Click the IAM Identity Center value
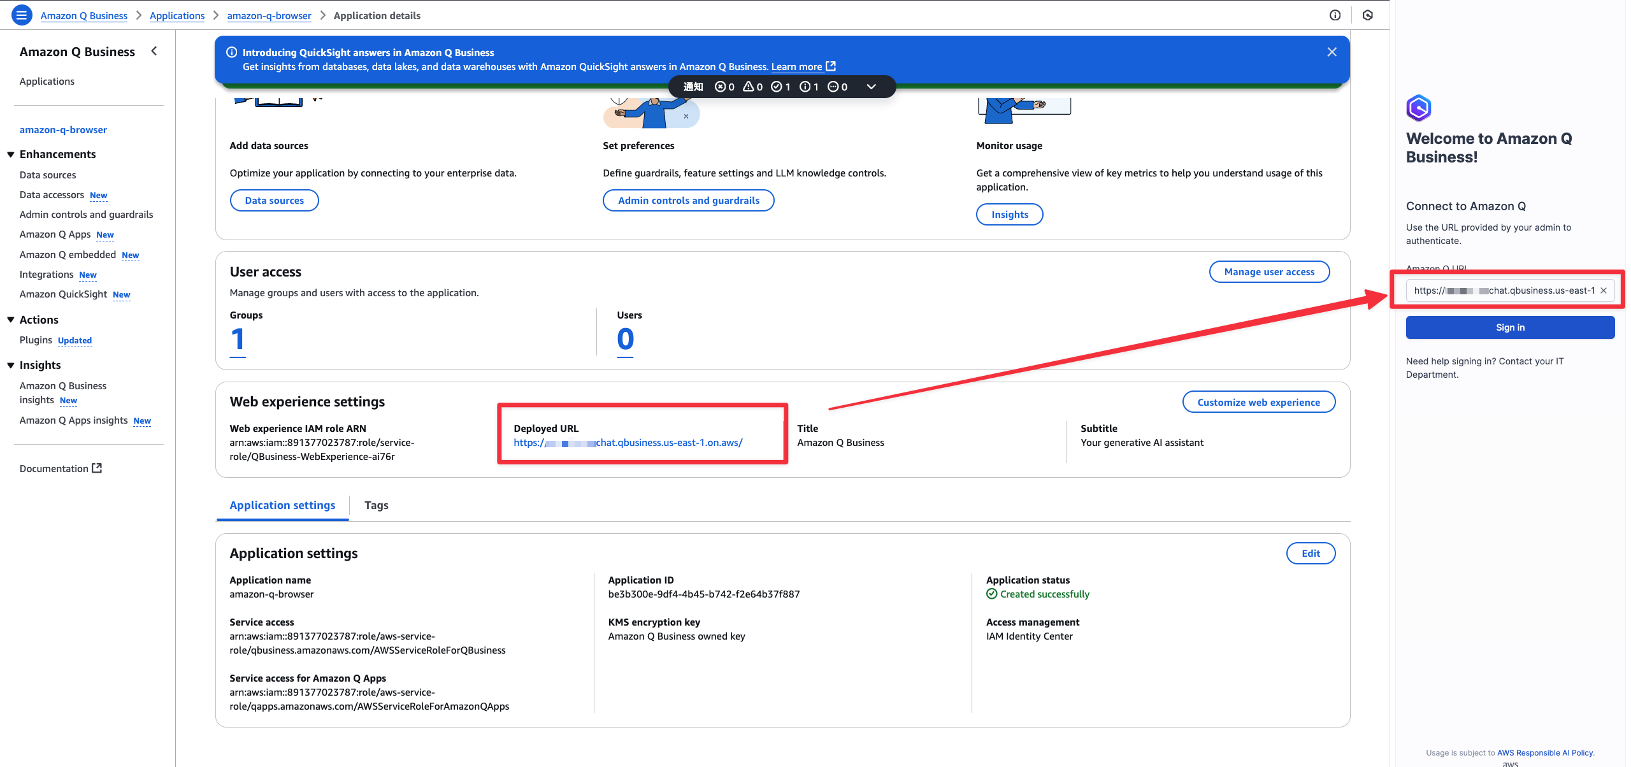 (x=1030, y=636)
